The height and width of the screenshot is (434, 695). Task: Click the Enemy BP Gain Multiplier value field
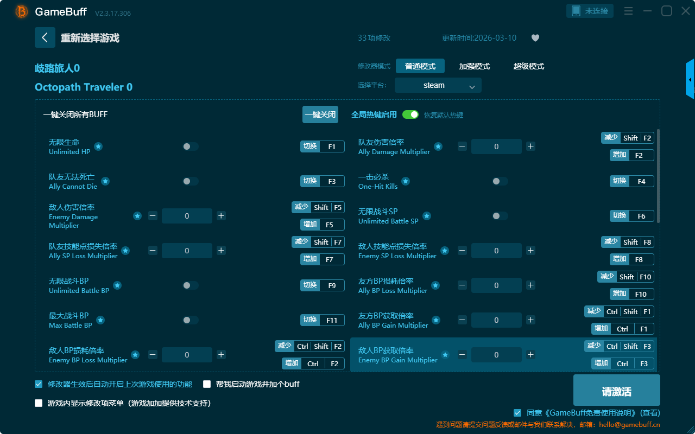[x=496, y=355]
